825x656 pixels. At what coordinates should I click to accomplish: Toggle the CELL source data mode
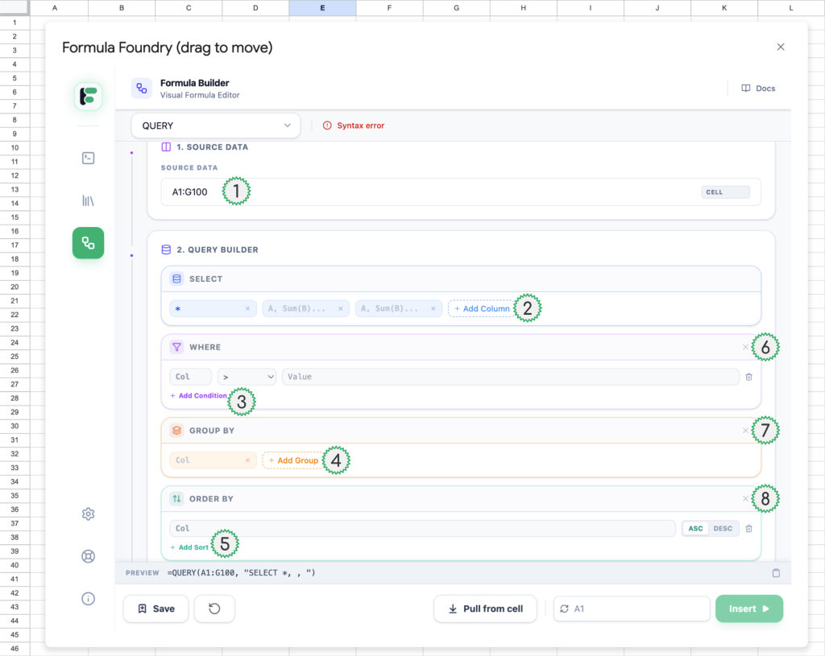(x=725, y=192)
